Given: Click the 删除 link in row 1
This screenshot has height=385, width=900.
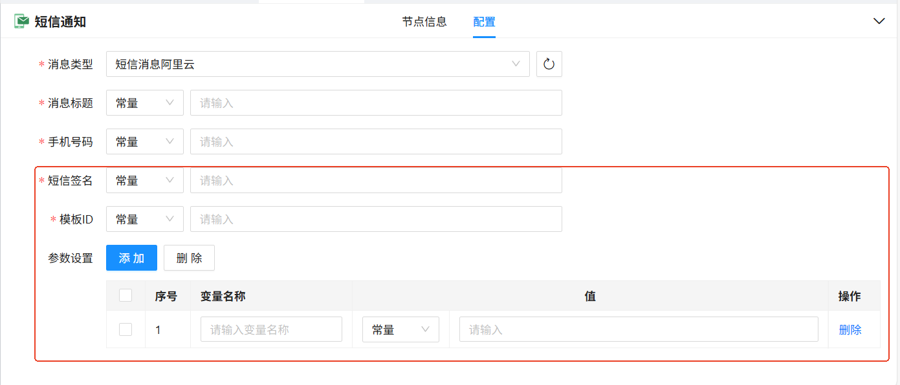Looking at the screenshot, I should (850, 329).
